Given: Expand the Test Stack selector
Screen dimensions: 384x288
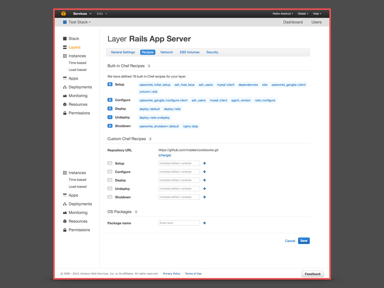Looking at the screenshot, I should pos(79,22).
